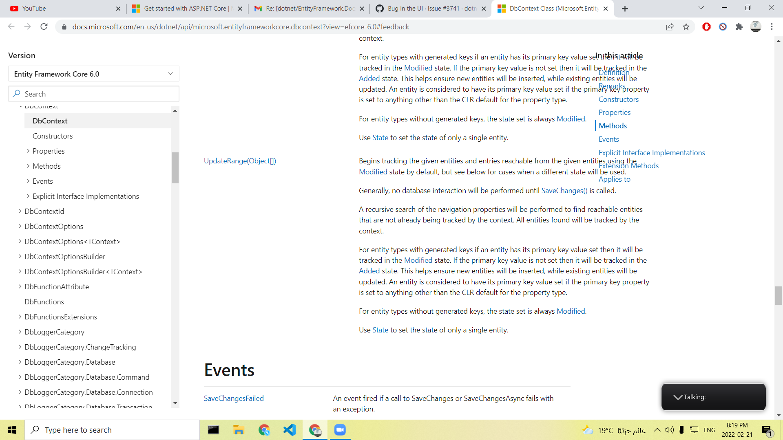783x440 pixels.
Task: Open the AdBlock extension icon
Action: [x=706, y=26]
